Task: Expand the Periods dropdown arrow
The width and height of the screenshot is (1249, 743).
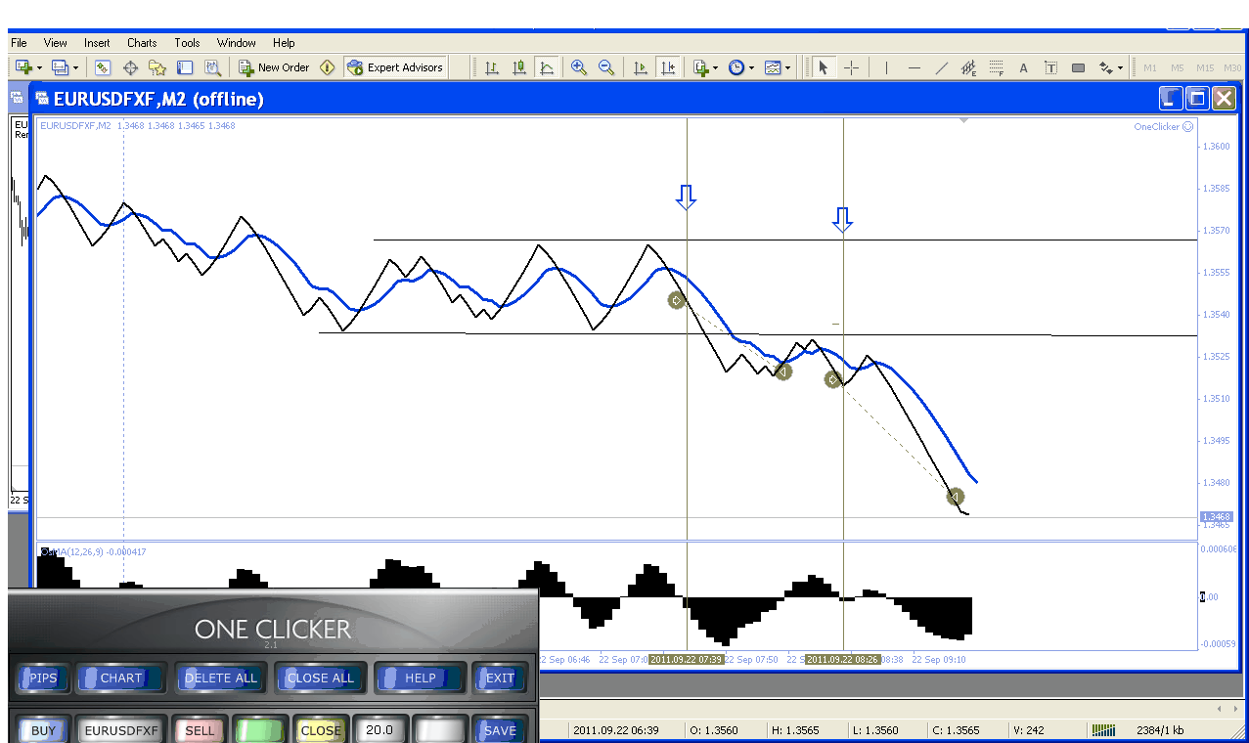Action: tap(751, 67)
